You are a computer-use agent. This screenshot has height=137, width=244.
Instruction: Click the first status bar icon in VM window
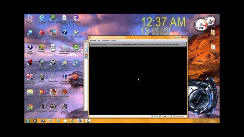(x=152, y=116)
